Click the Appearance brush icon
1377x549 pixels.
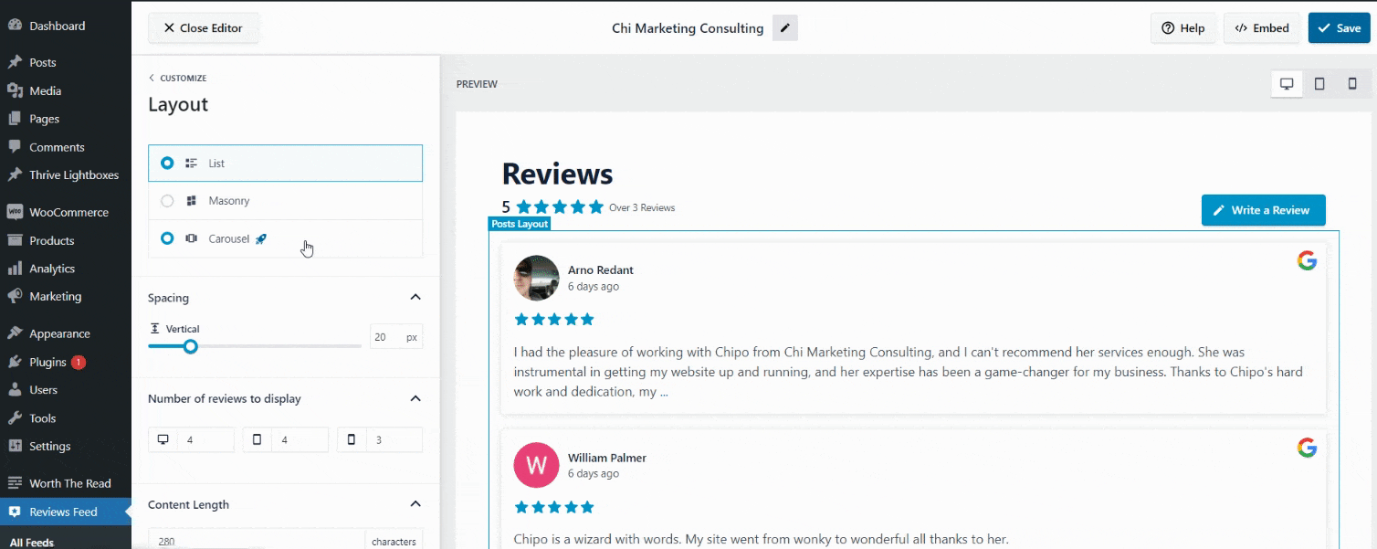[15, 333]
